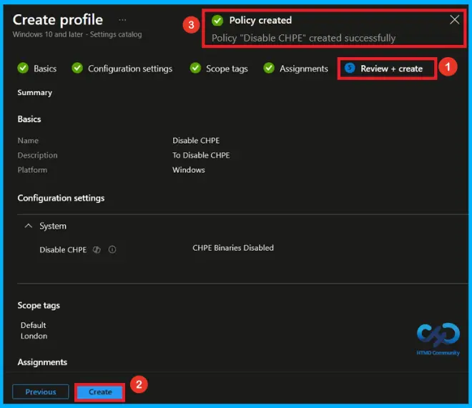Screen dimensions: 472x408
Task: Click the Copilot icon beside Disable CHPE
Action: [97, 249]
